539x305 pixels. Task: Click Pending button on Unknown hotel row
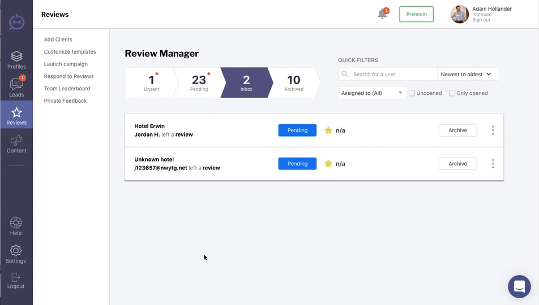(x=297, y=163)
